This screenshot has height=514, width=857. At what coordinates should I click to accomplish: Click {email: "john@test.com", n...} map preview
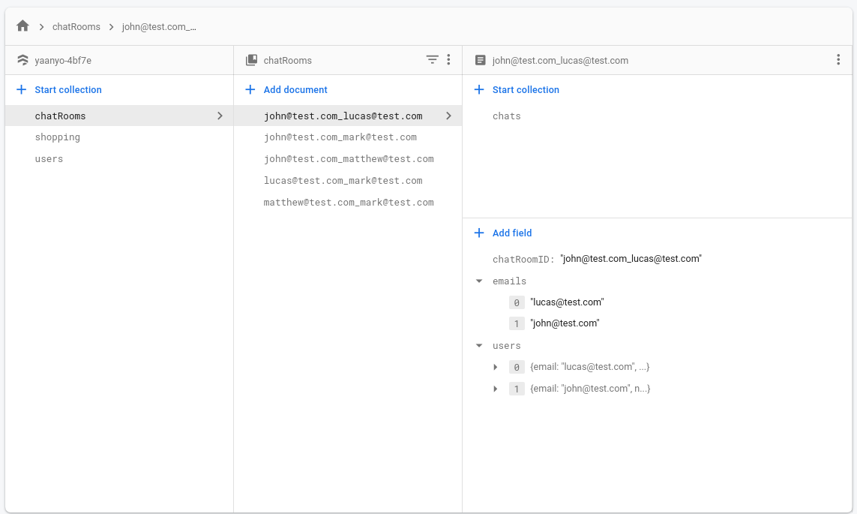[590, 389]
